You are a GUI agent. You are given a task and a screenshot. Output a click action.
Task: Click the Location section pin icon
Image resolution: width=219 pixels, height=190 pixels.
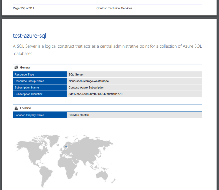16,108
